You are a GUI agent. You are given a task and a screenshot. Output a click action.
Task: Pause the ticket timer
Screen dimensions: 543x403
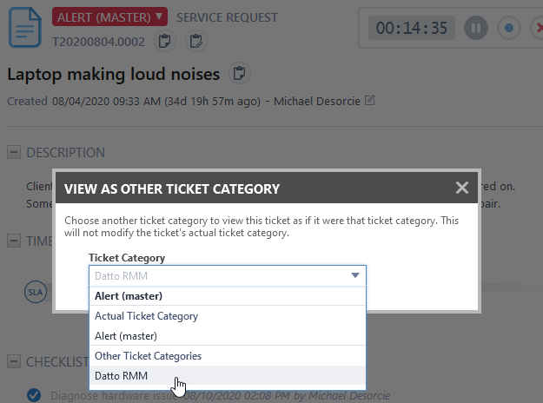pyautogui.click(x=475, y=28)
